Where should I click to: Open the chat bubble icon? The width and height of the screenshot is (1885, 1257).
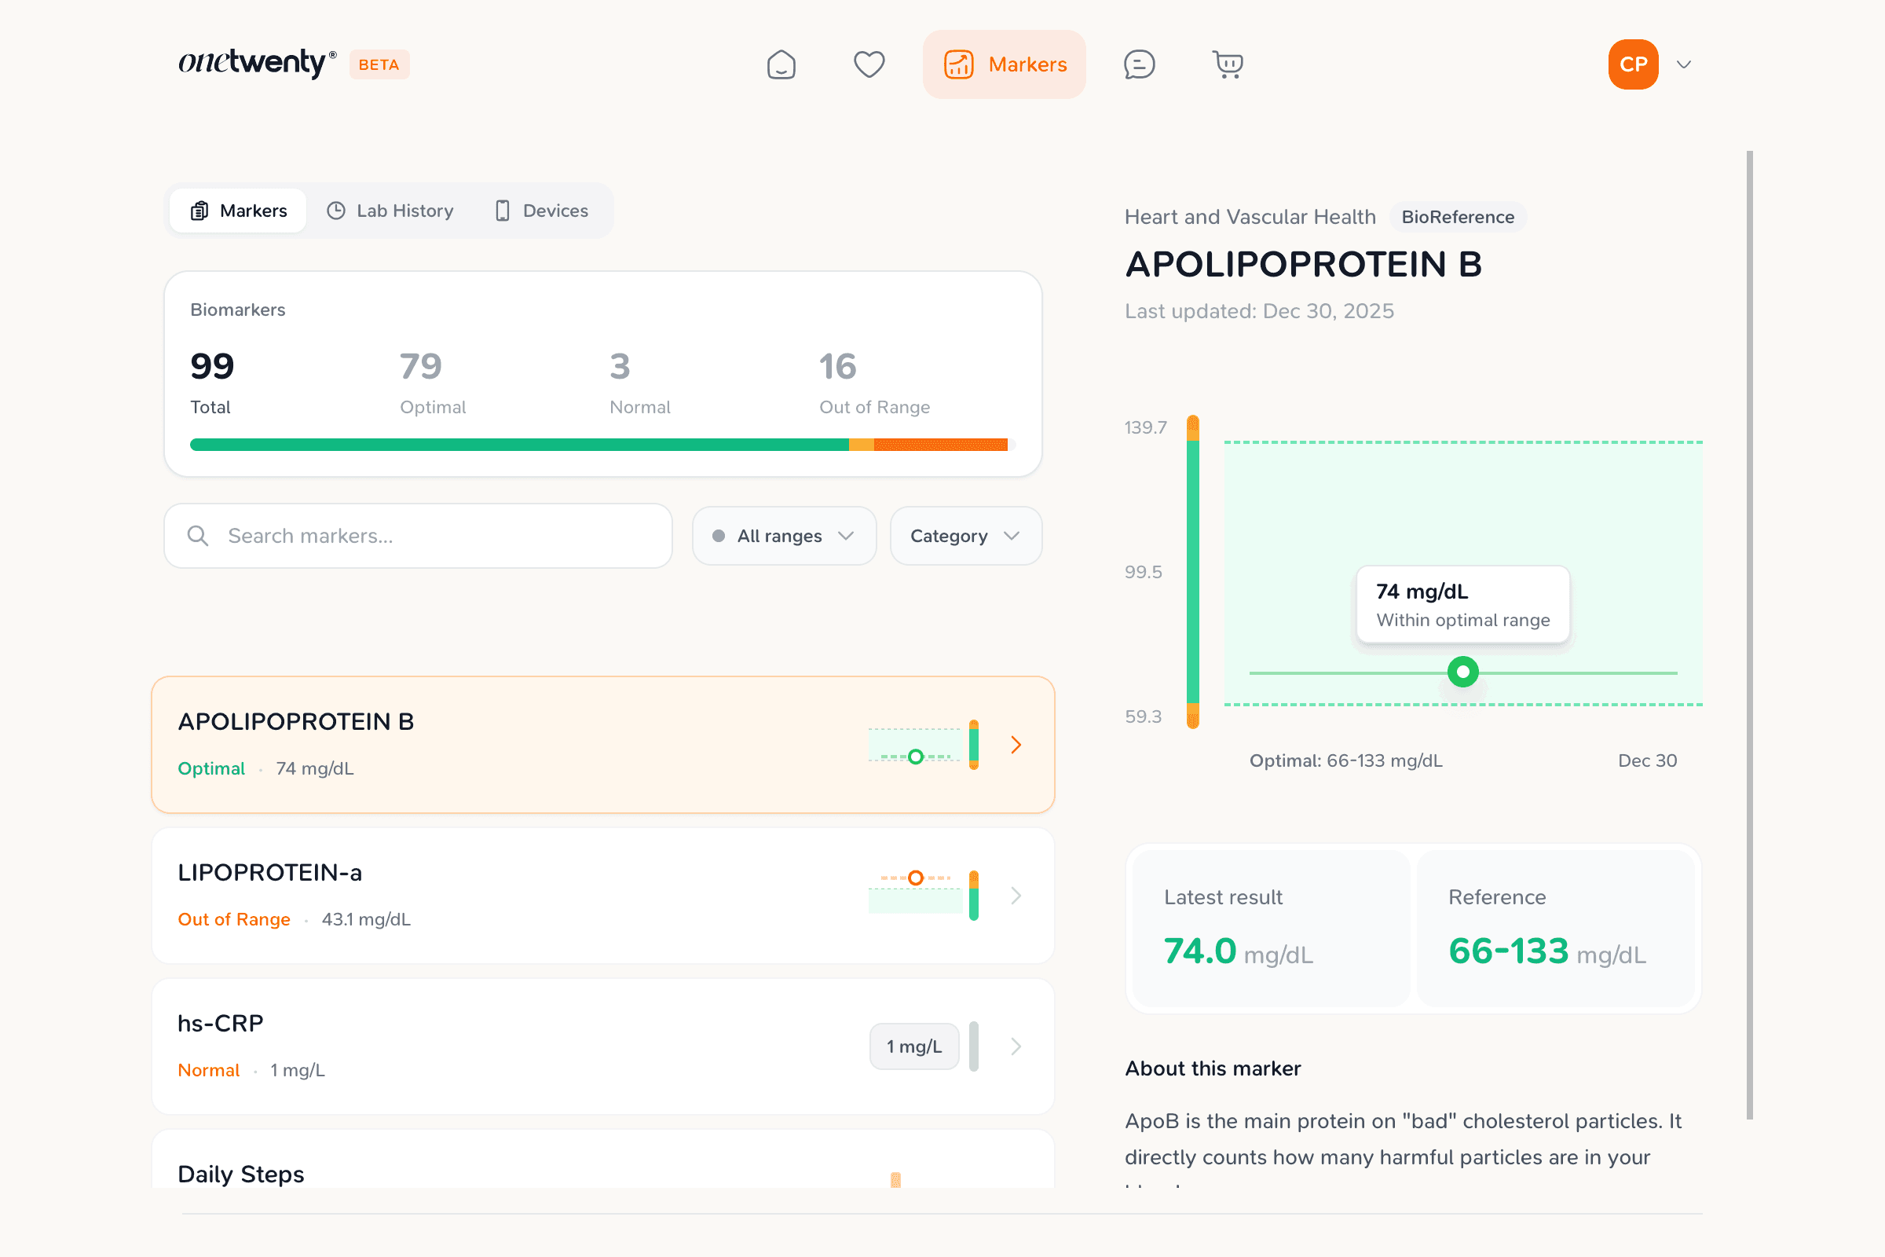1139,64
